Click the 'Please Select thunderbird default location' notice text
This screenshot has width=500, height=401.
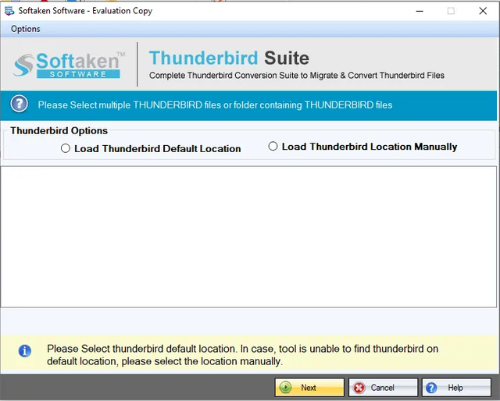(x=242, y=355)
